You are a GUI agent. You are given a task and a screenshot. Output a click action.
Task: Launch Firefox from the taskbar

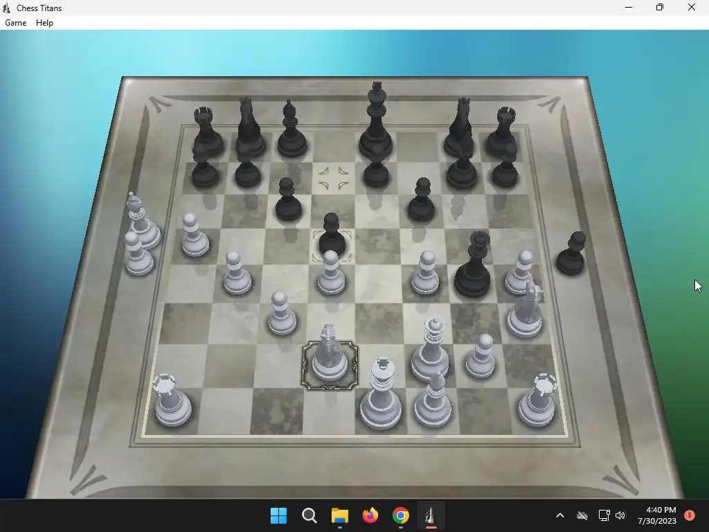pos(370,515)
